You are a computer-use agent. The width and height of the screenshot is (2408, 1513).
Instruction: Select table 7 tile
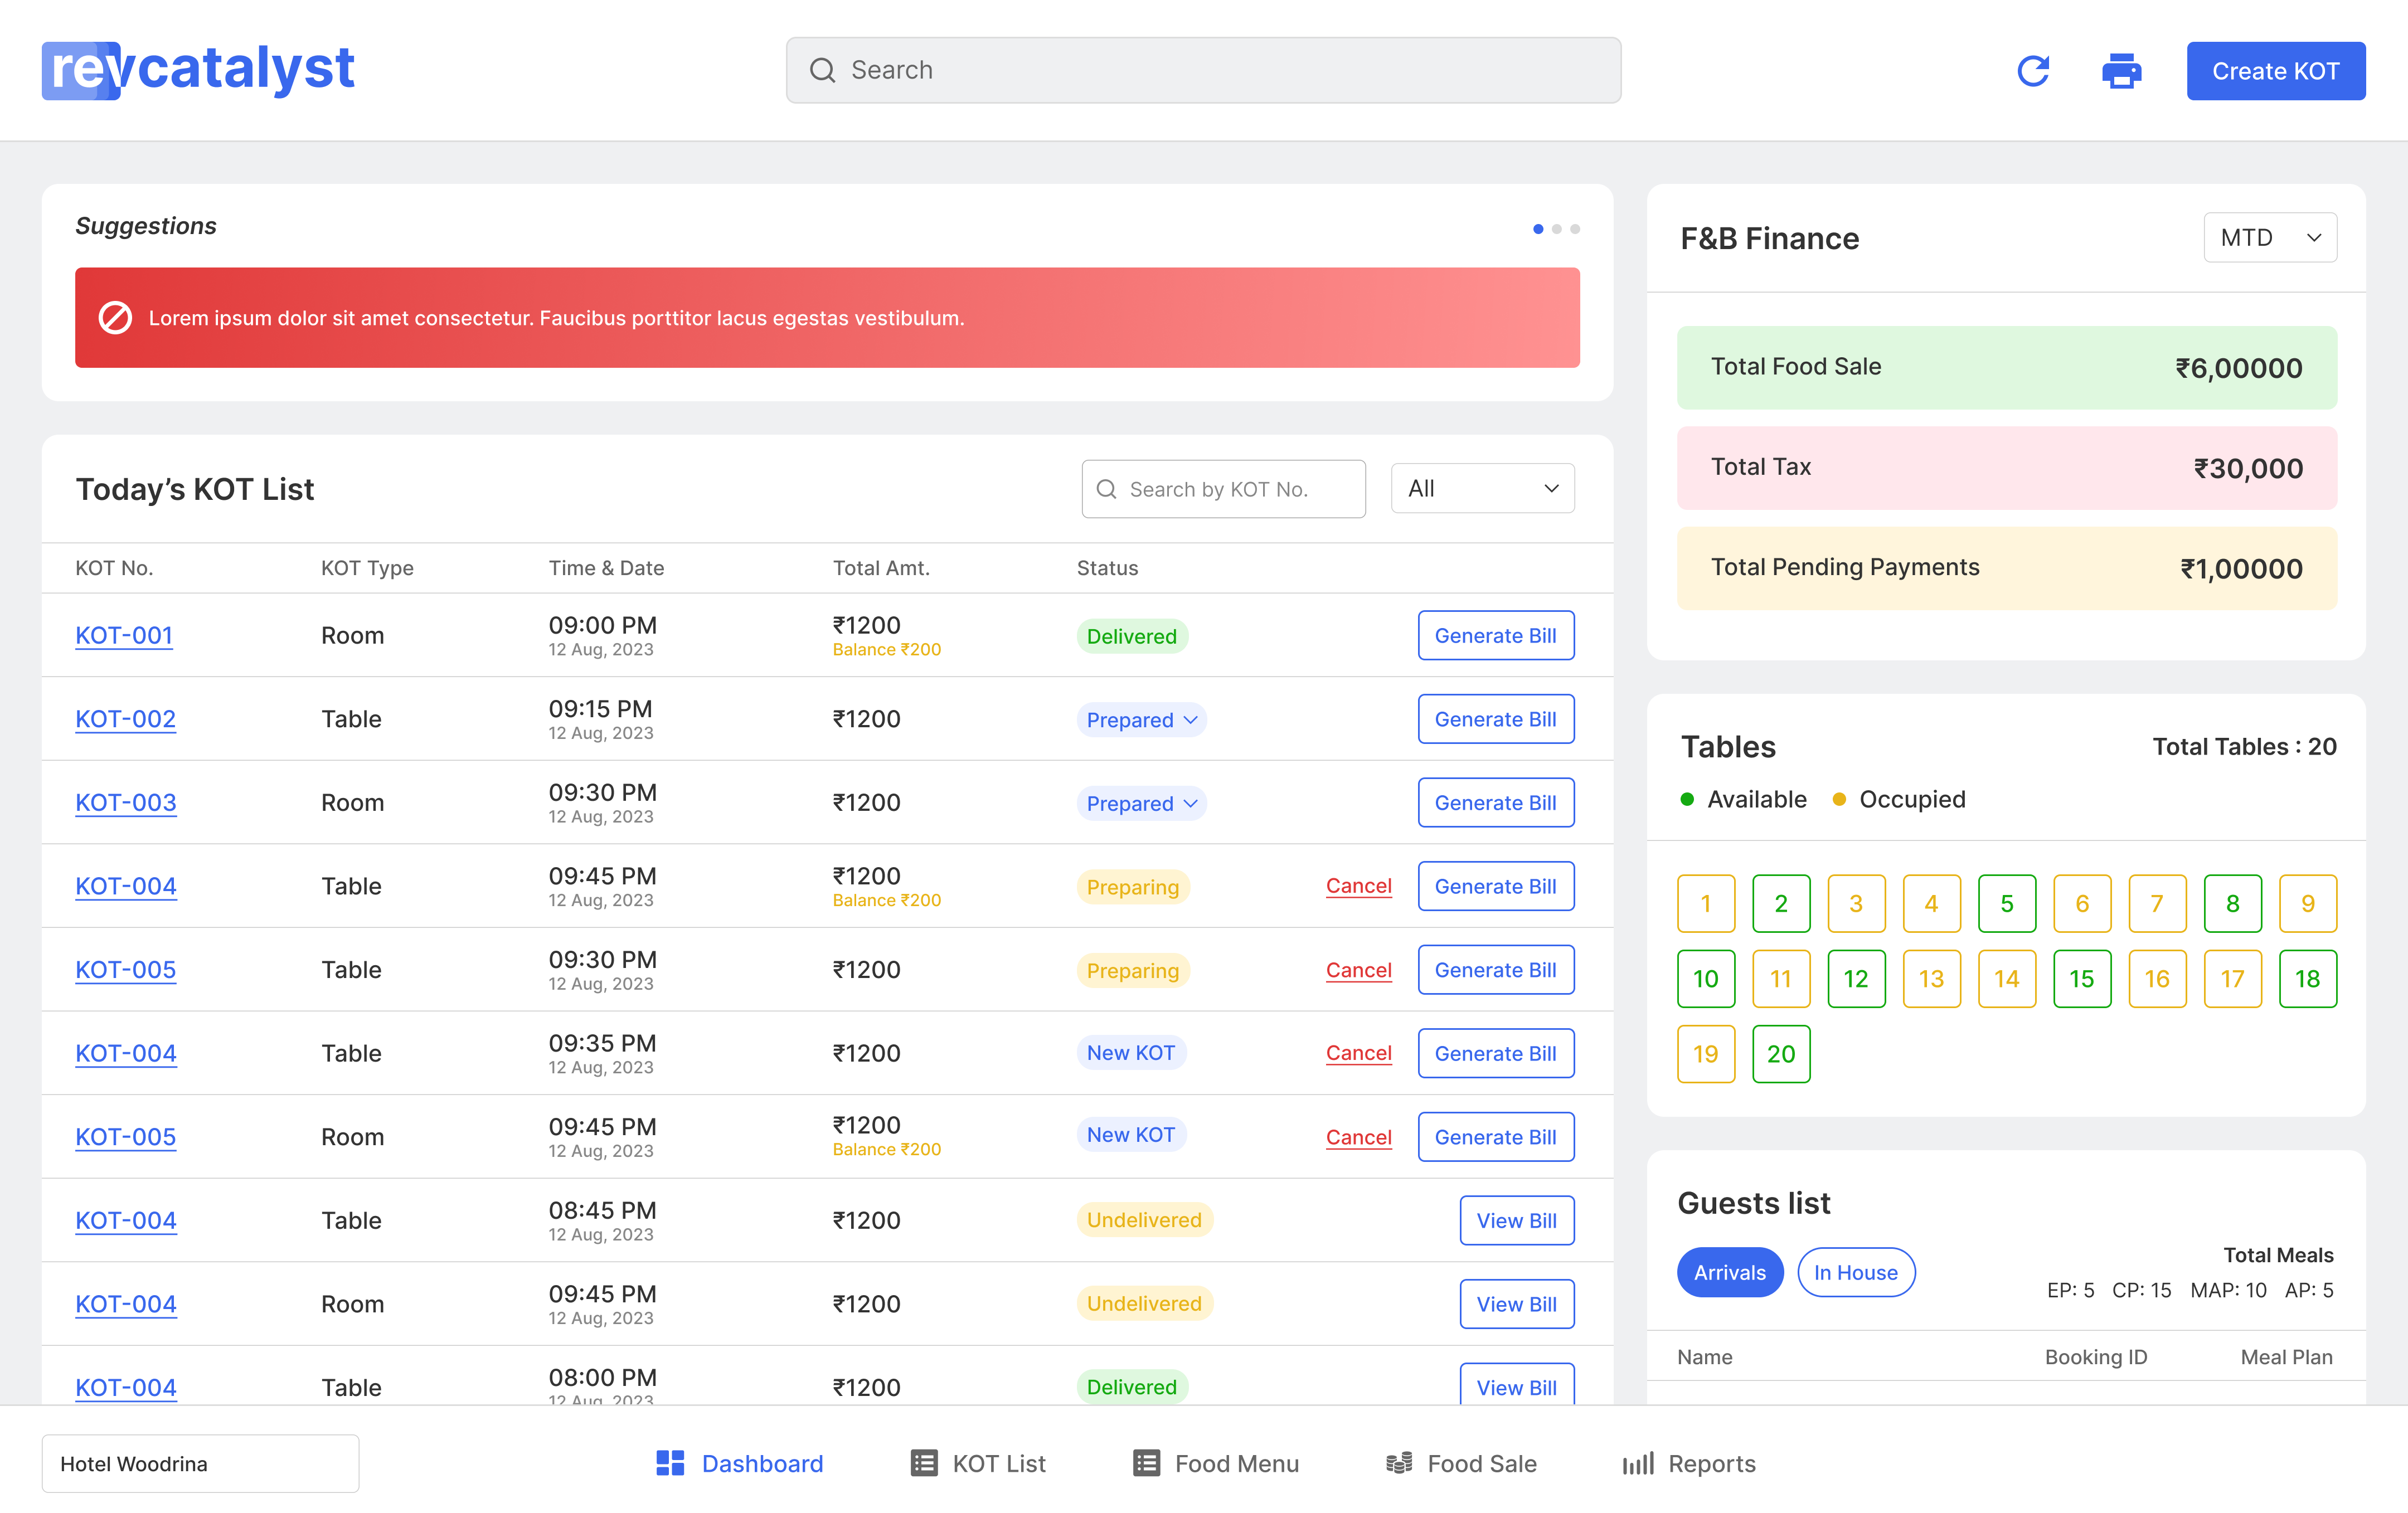[2157, 904]
